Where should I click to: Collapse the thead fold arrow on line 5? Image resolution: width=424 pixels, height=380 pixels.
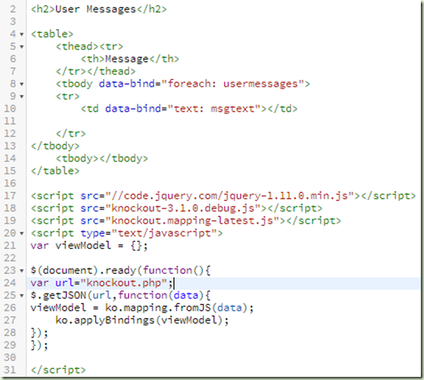point(22,47)
